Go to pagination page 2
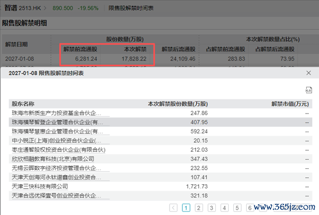Image resolution: width=319 pixels, height=215 pixels. point(199,208)
